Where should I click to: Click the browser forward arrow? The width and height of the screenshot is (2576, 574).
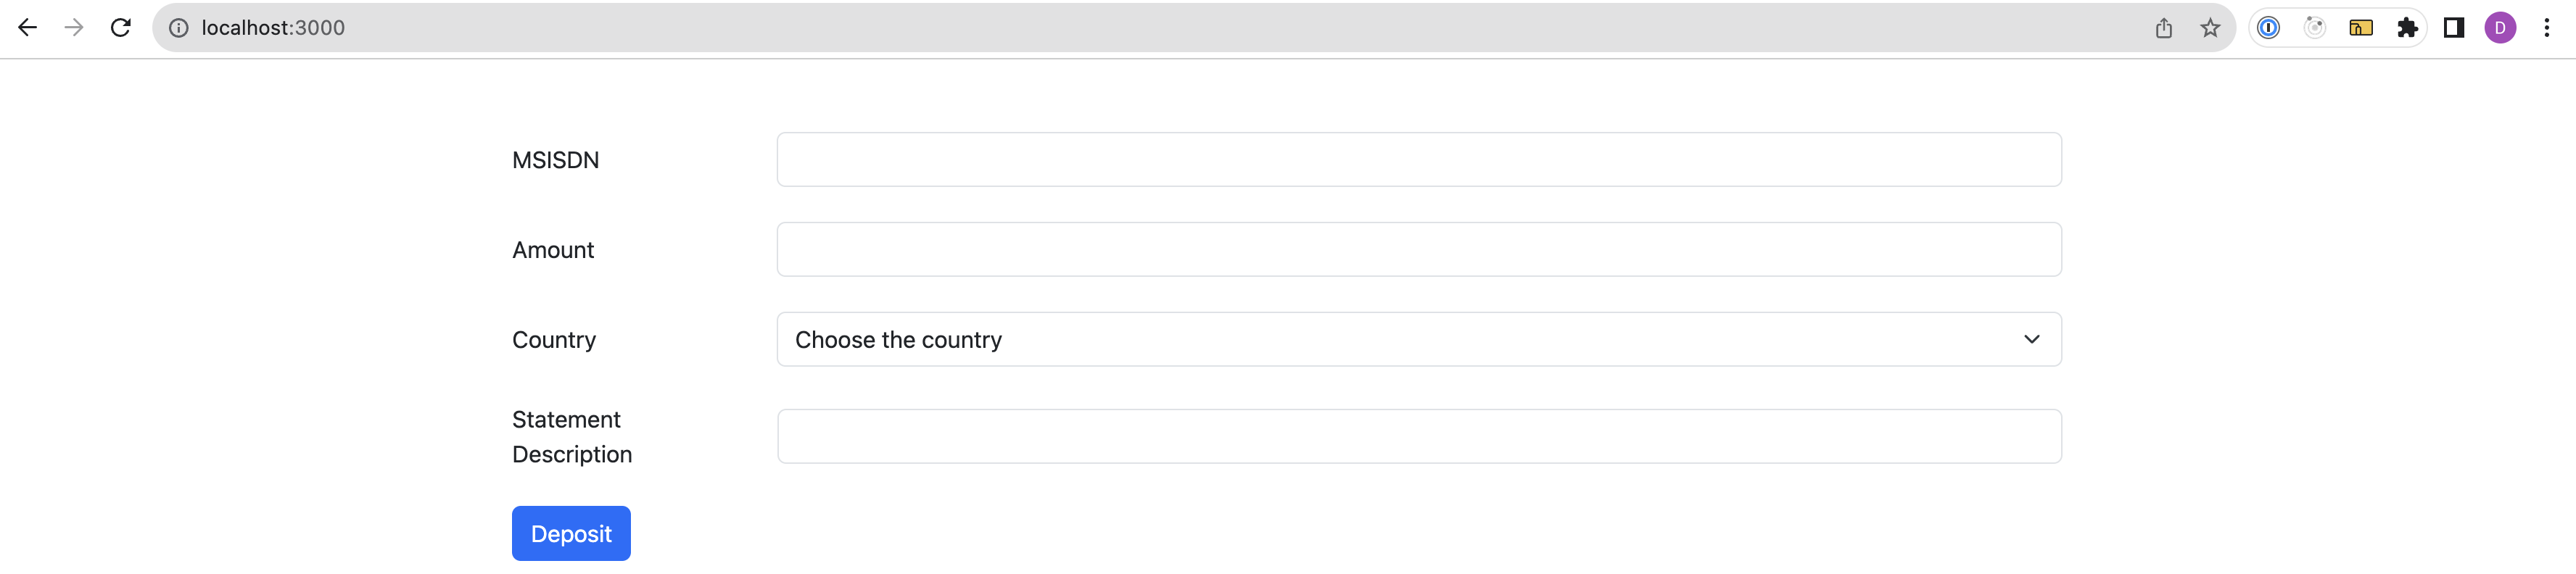[74, 28]
